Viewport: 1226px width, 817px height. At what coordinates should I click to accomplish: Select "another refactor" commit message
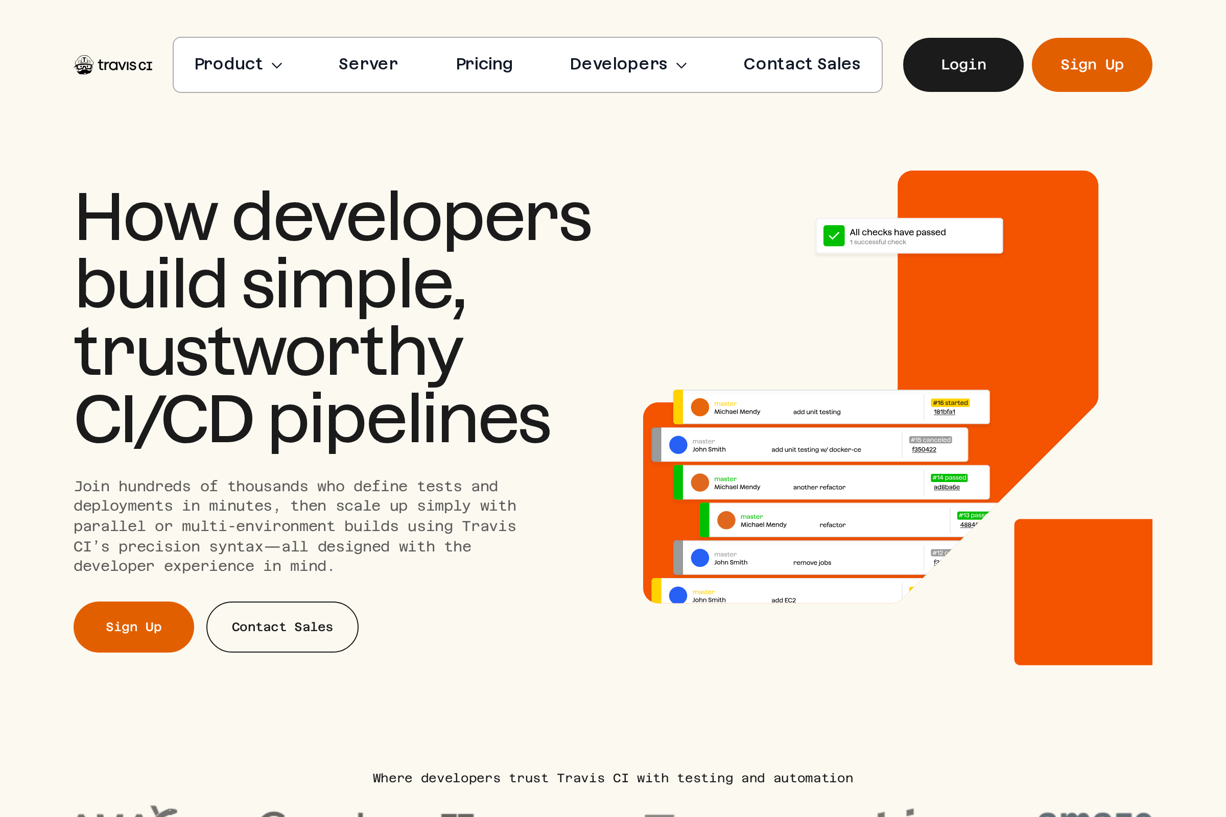[x=819, y=487]
